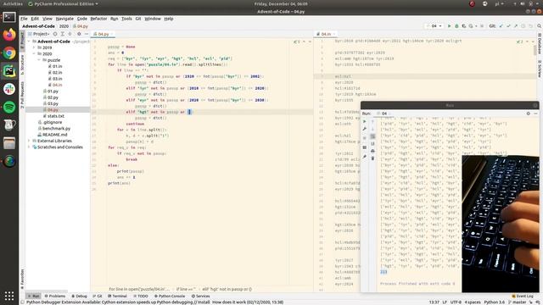Toggle Database tool window on right
543x305 pixels.
pyautogui.click(x=540, y=43)
